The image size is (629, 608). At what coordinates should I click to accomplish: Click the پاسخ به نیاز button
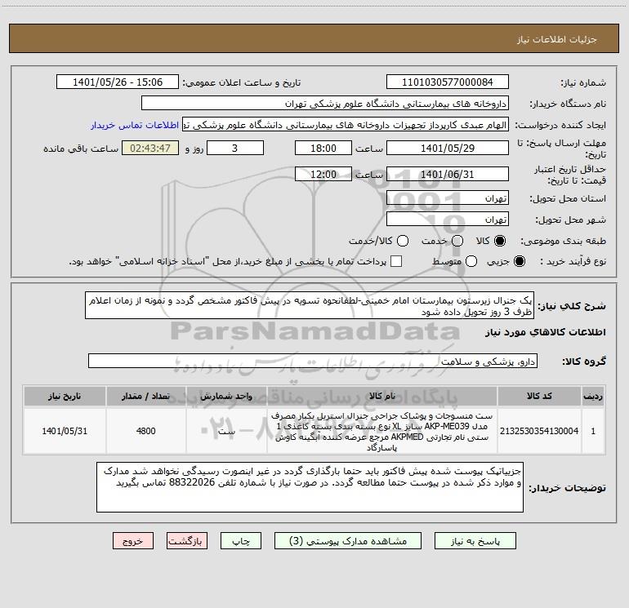click(x=475, y=541)
